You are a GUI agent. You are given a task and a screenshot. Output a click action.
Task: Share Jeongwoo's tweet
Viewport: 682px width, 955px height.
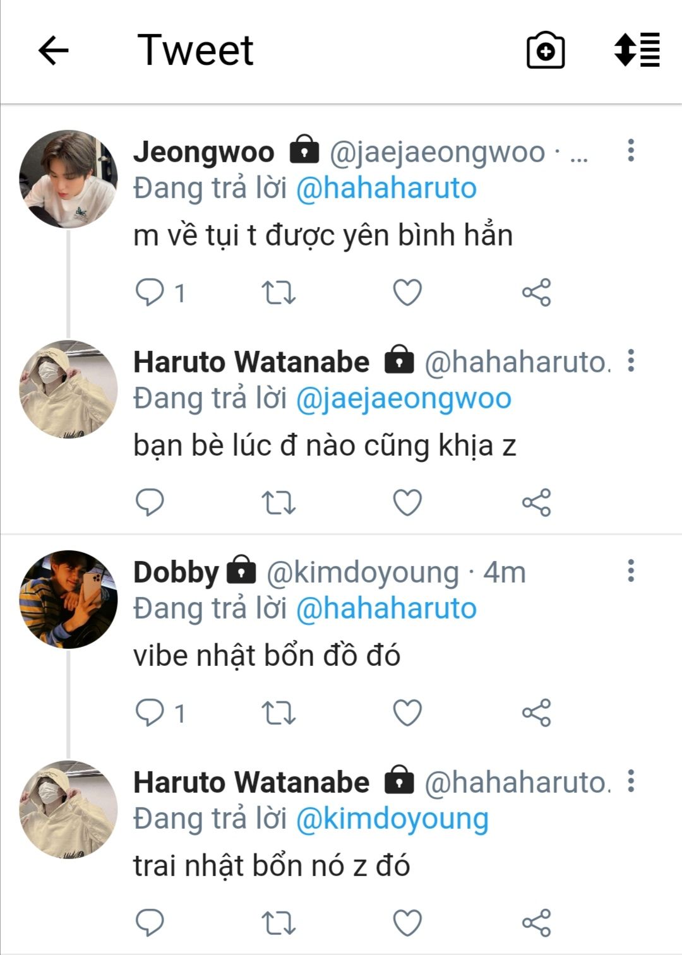coord(536,292)
